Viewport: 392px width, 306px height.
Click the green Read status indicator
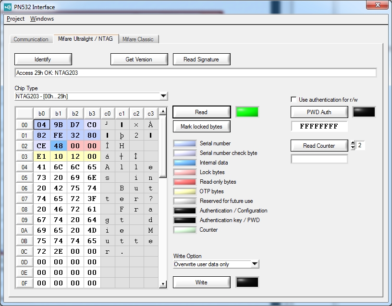(247, 112)
